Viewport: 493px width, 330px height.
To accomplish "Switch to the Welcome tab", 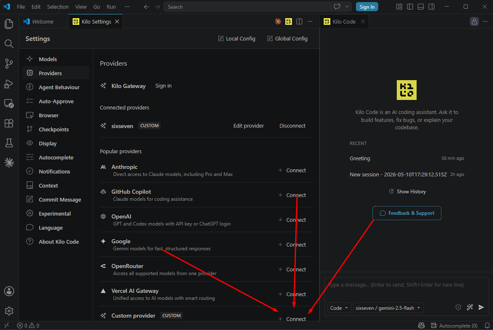I will pyautogui.click(x=43, y=21).
